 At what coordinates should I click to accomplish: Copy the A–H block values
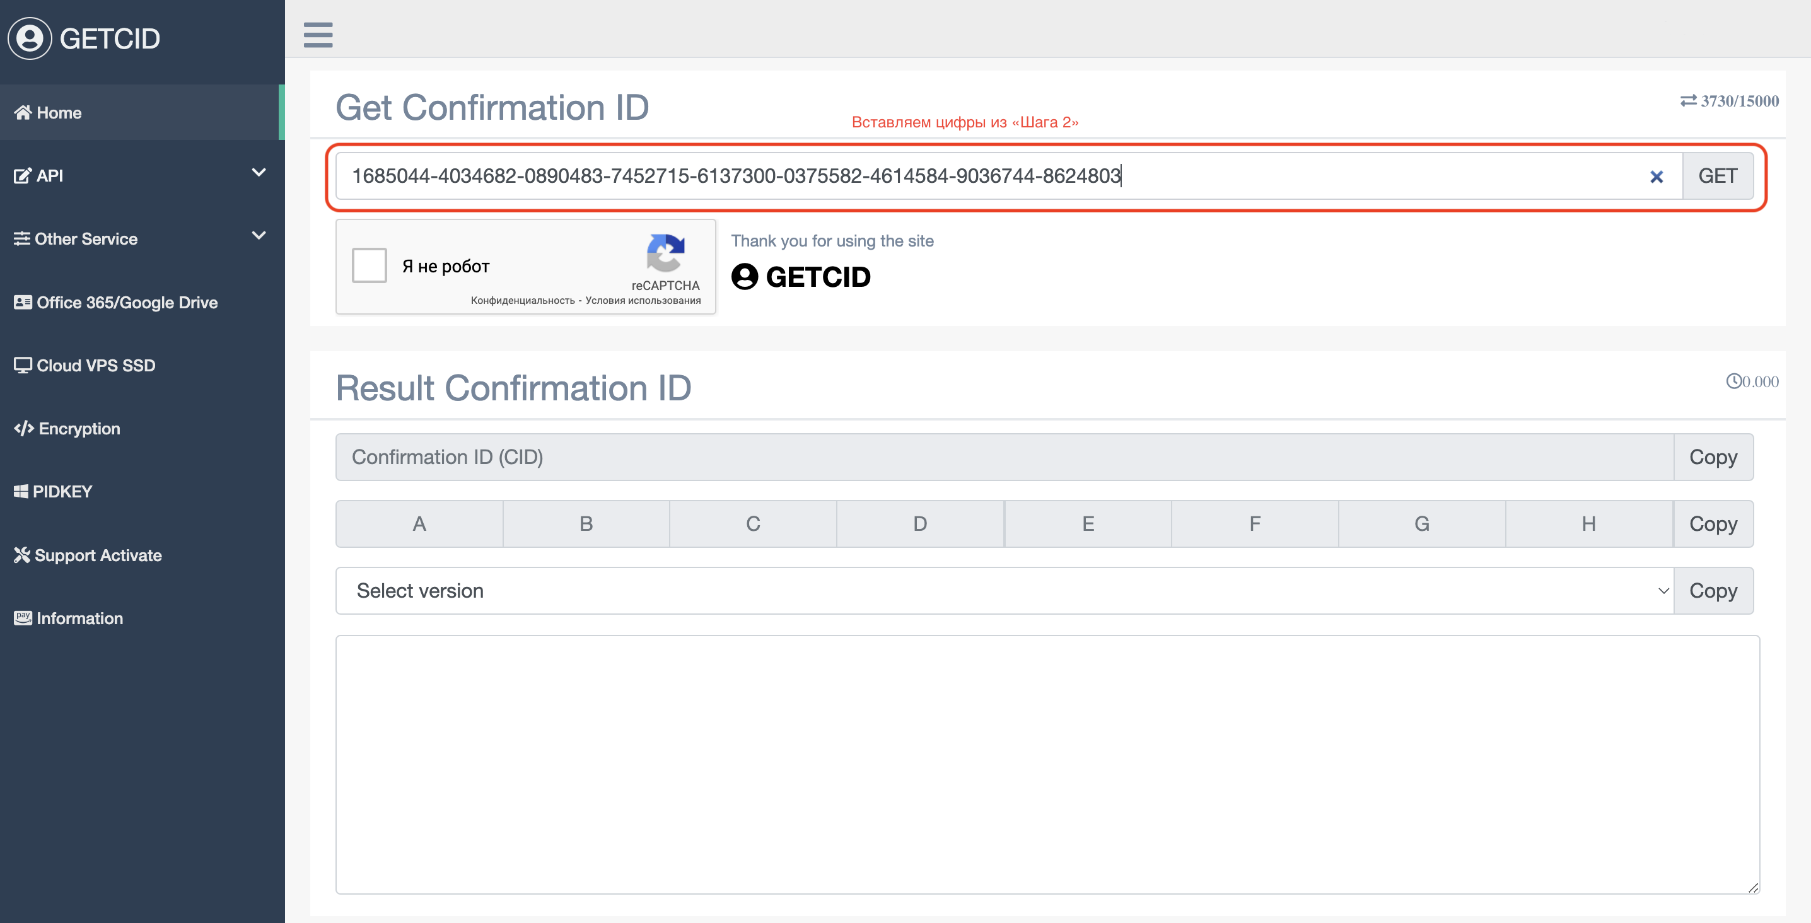pyautogui.click(x=1713, y=524)
